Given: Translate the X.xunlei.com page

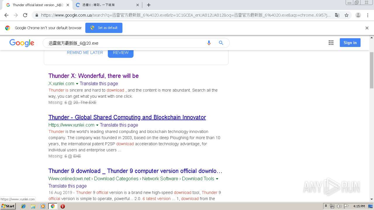Looking at the screenshot, I should point(99,83).
